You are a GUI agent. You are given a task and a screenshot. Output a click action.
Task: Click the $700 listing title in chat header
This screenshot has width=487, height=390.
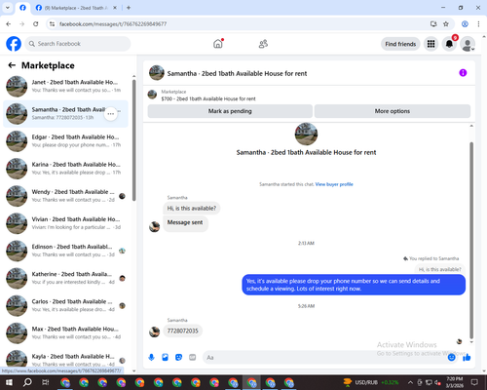point(208,98)
